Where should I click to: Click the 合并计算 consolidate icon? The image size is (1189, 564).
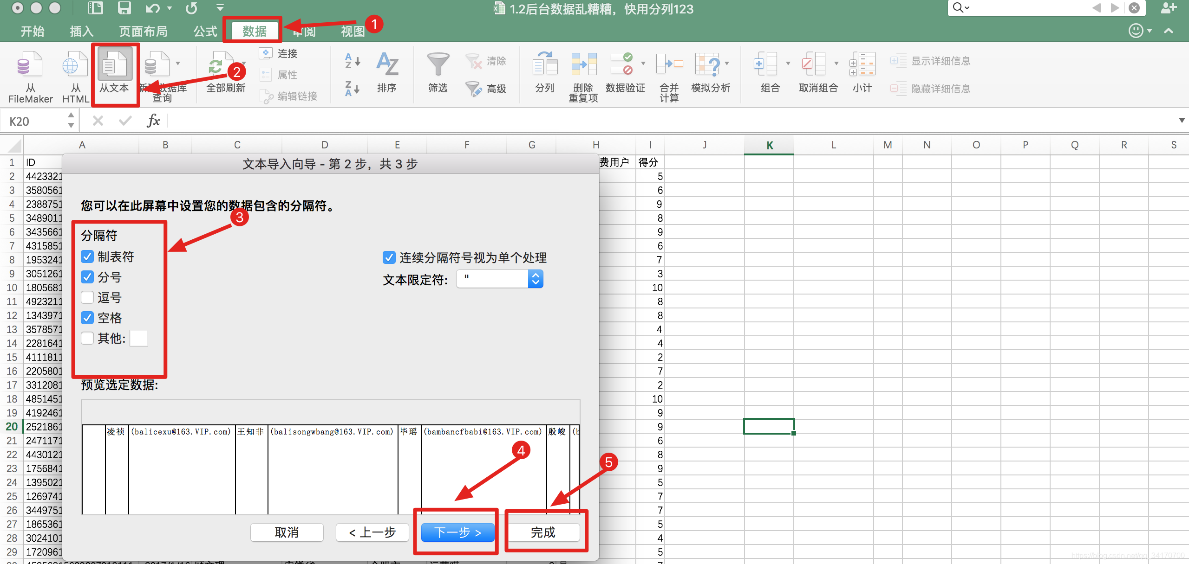(x=669, y=64)
